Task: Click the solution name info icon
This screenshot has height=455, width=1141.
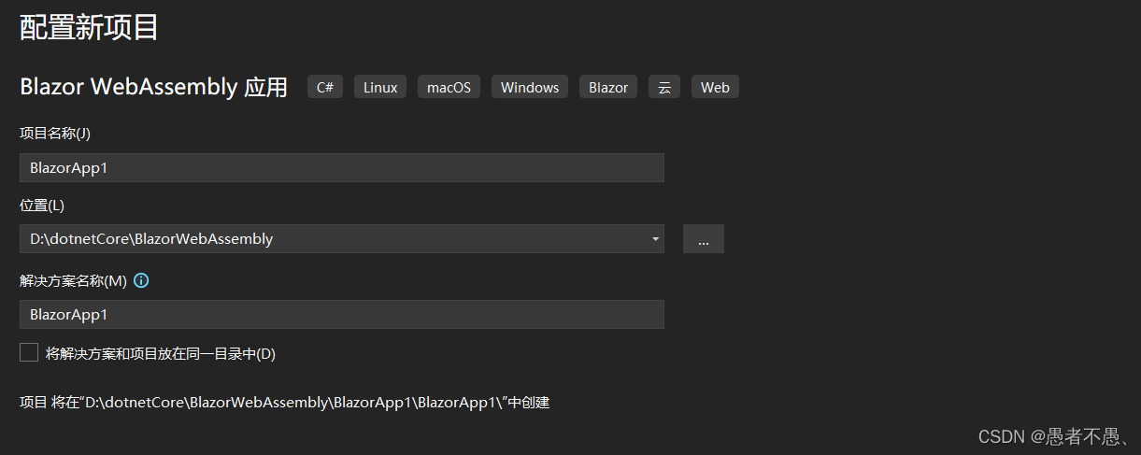Action: [142, 280]
